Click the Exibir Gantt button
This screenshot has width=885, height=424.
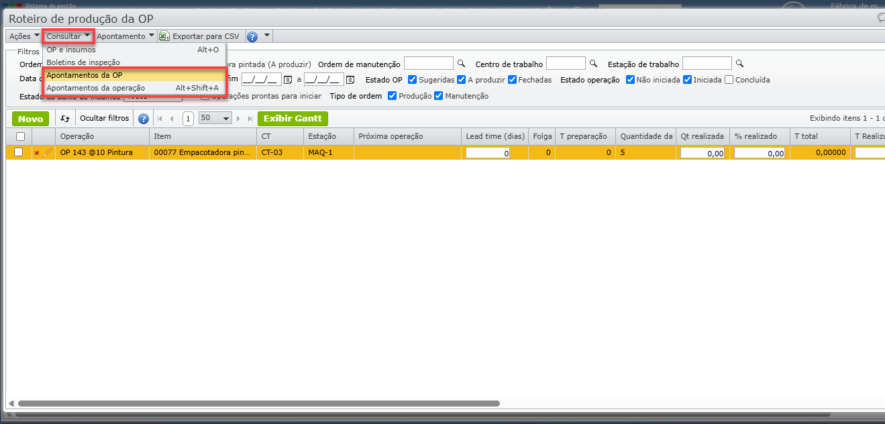click(293, 119)
